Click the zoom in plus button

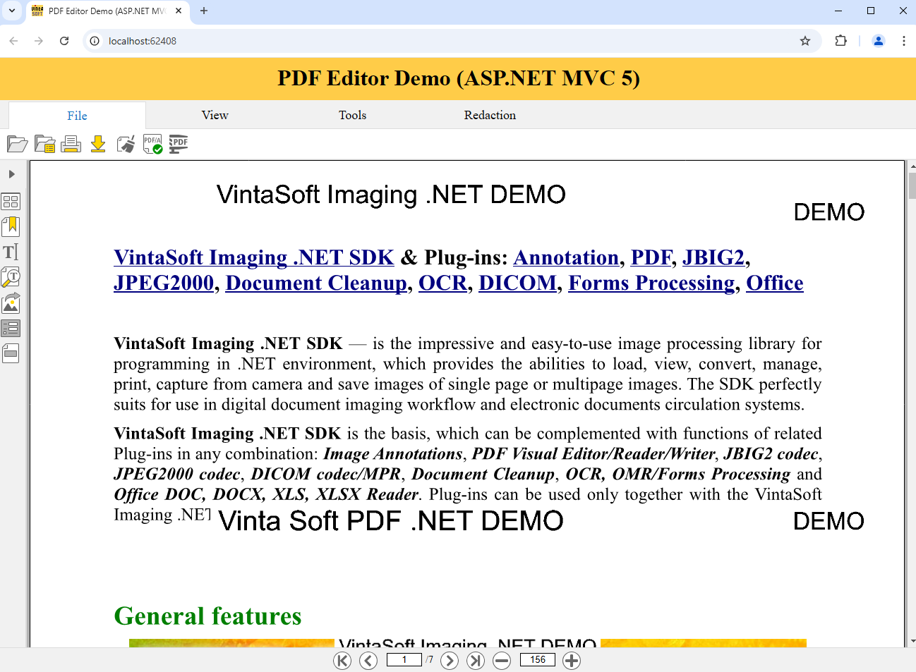[x=572, y=660]
